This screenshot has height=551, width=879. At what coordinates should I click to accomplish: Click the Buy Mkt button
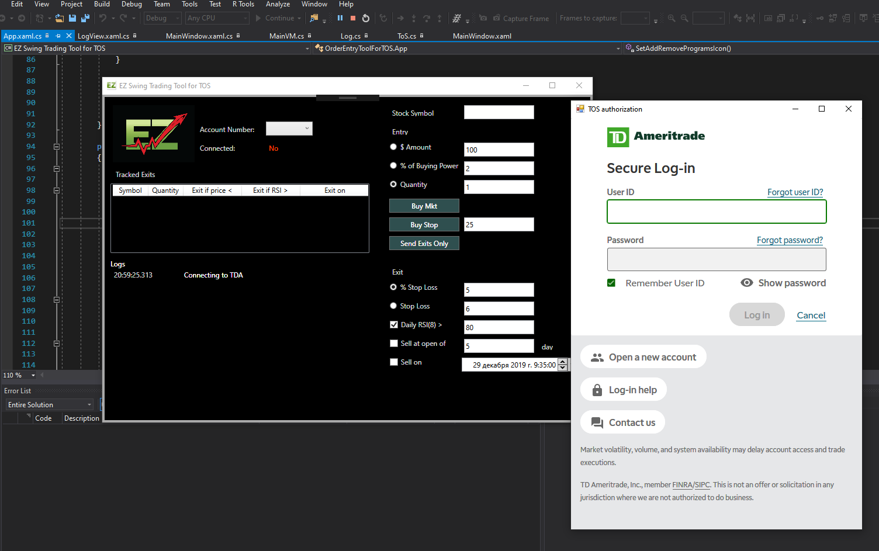(424, 206)
